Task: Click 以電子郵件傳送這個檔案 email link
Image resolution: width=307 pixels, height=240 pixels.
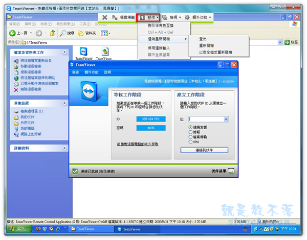Action: [x=39, y=83]
